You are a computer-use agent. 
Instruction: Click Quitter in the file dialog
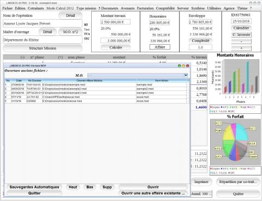(34, 193)
